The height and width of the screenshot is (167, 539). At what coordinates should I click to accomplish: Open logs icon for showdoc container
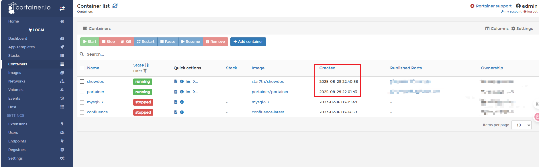pyautogui.click(x=176, y=81)
